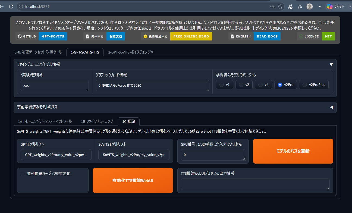
Task: Select the v2Pro model version radio
Action: (285, 85)
